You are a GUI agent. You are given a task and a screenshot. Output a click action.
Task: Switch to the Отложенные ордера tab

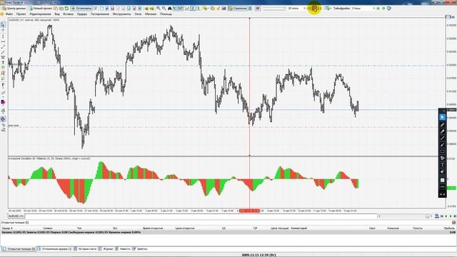click(x=54, y=249)
